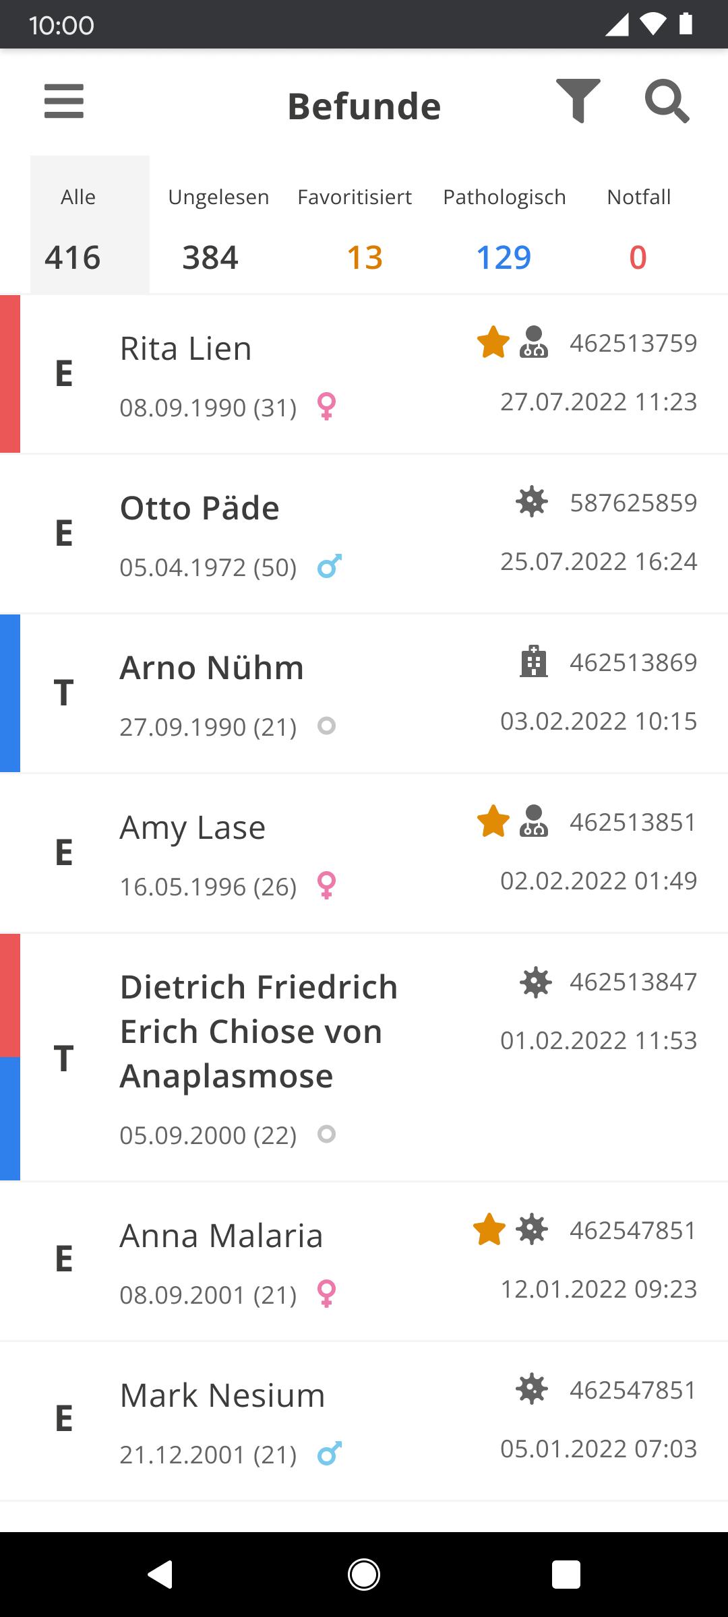Tap the search magnifier icon
The width and height of the screenshot is (728, 1617).
point(667,102)
